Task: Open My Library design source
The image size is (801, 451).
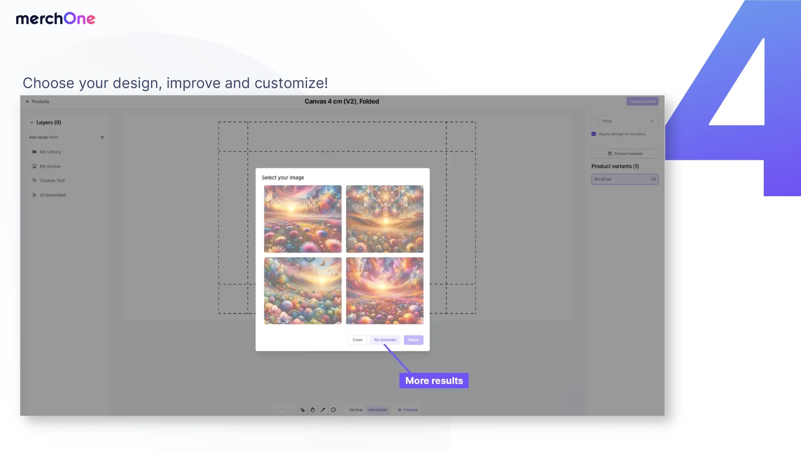Action: click(x=47, y=152)
